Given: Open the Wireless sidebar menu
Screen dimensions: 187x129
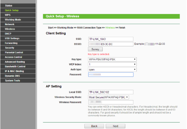Looking at the screenshot, I should pos(10,29).
